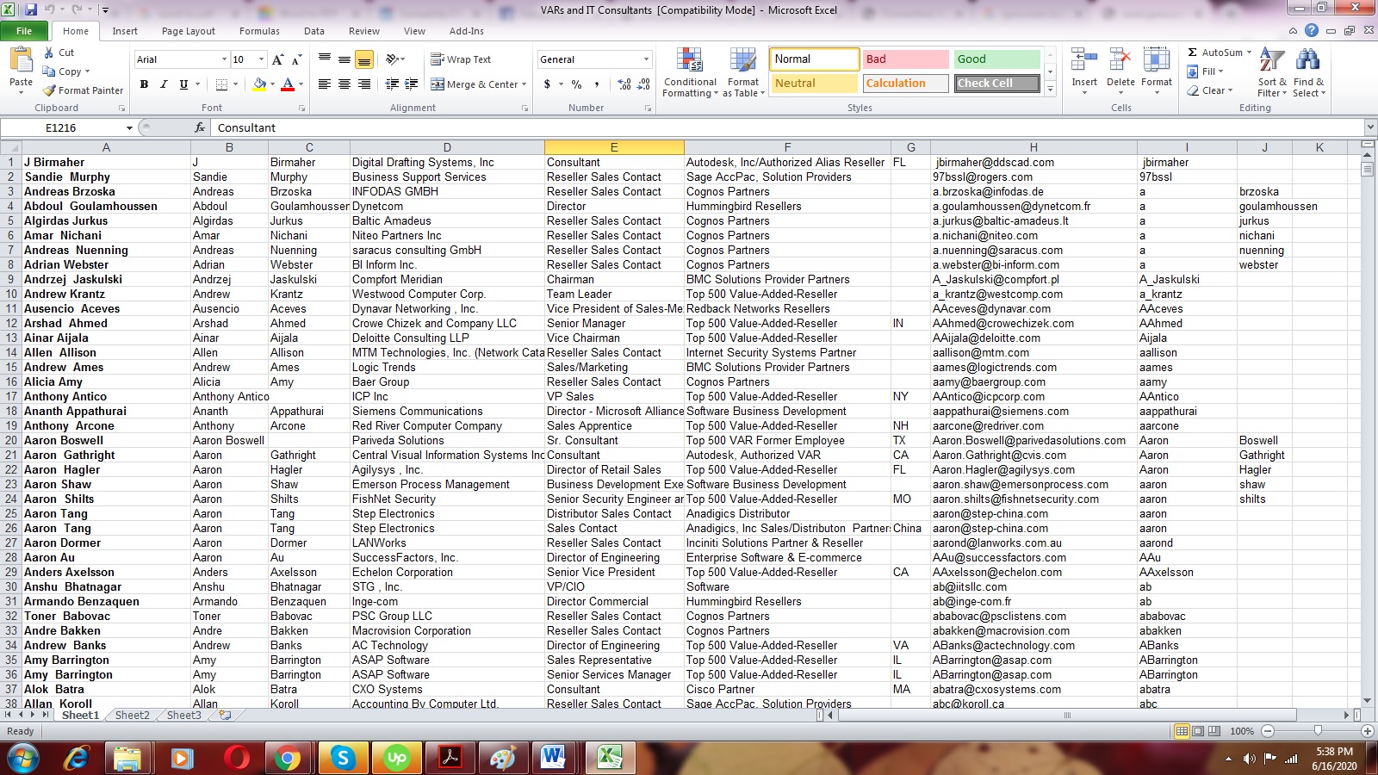This screenshot has height=775, width=1378.
Task: Apply the Good cell style
Action: pos(996,59)
